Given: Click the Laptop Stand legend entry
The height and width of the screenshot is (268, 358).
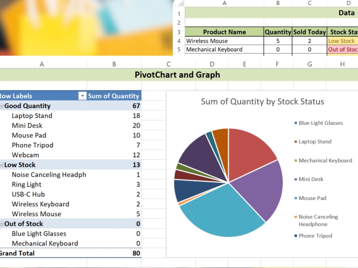Looking at the screenshot, I should (x=313, y=142).
